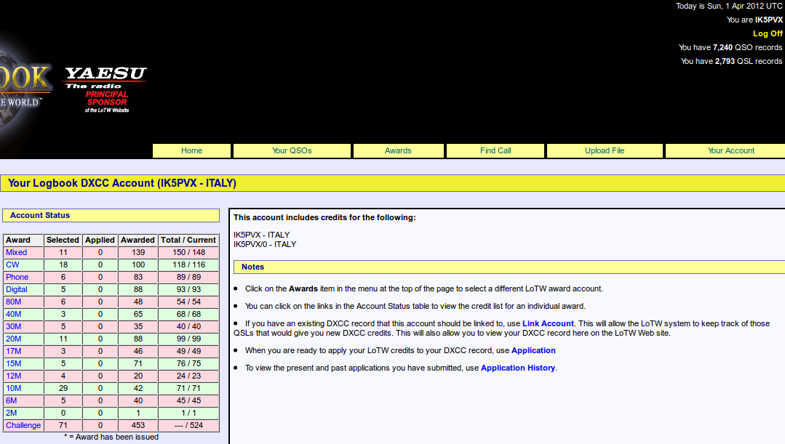Click the 29 selected cell for 10M
This screenshot has height=444, width=785.
(63, 389)
